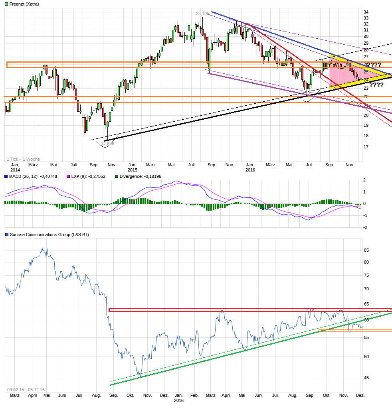Click 'Jan. 2016' on Freenet time axis
The height and width of the screenshot is (410, 392).
coord(250,168)
